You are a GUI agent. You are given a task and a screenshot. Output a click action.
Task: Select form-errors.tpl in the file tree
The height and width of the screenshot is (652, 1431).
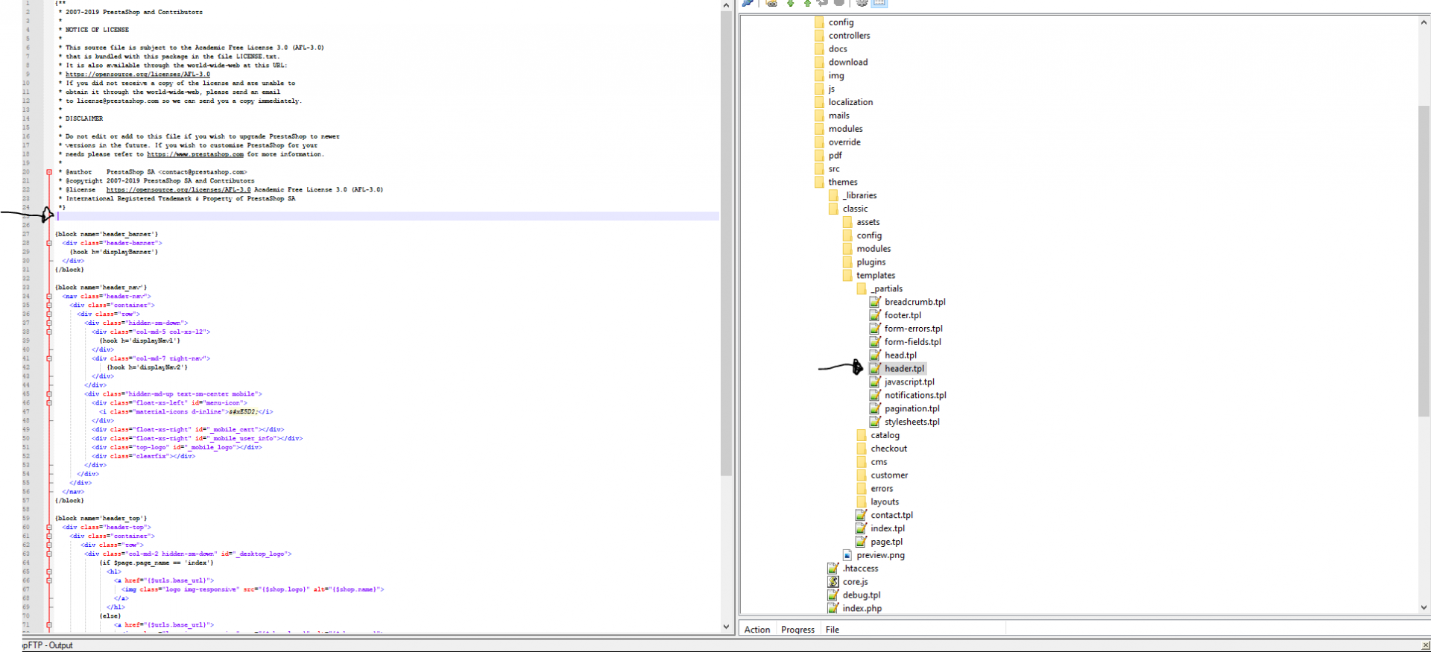click(x=913, y=329)
